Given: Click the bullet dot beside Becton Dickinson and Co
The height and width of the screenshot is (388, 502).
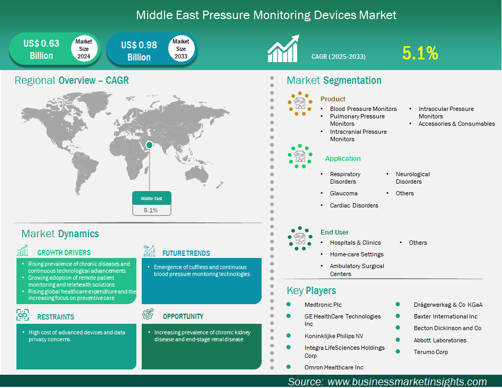Looking at the screenshot, I should pyautogui.click(x=398, y=328).
